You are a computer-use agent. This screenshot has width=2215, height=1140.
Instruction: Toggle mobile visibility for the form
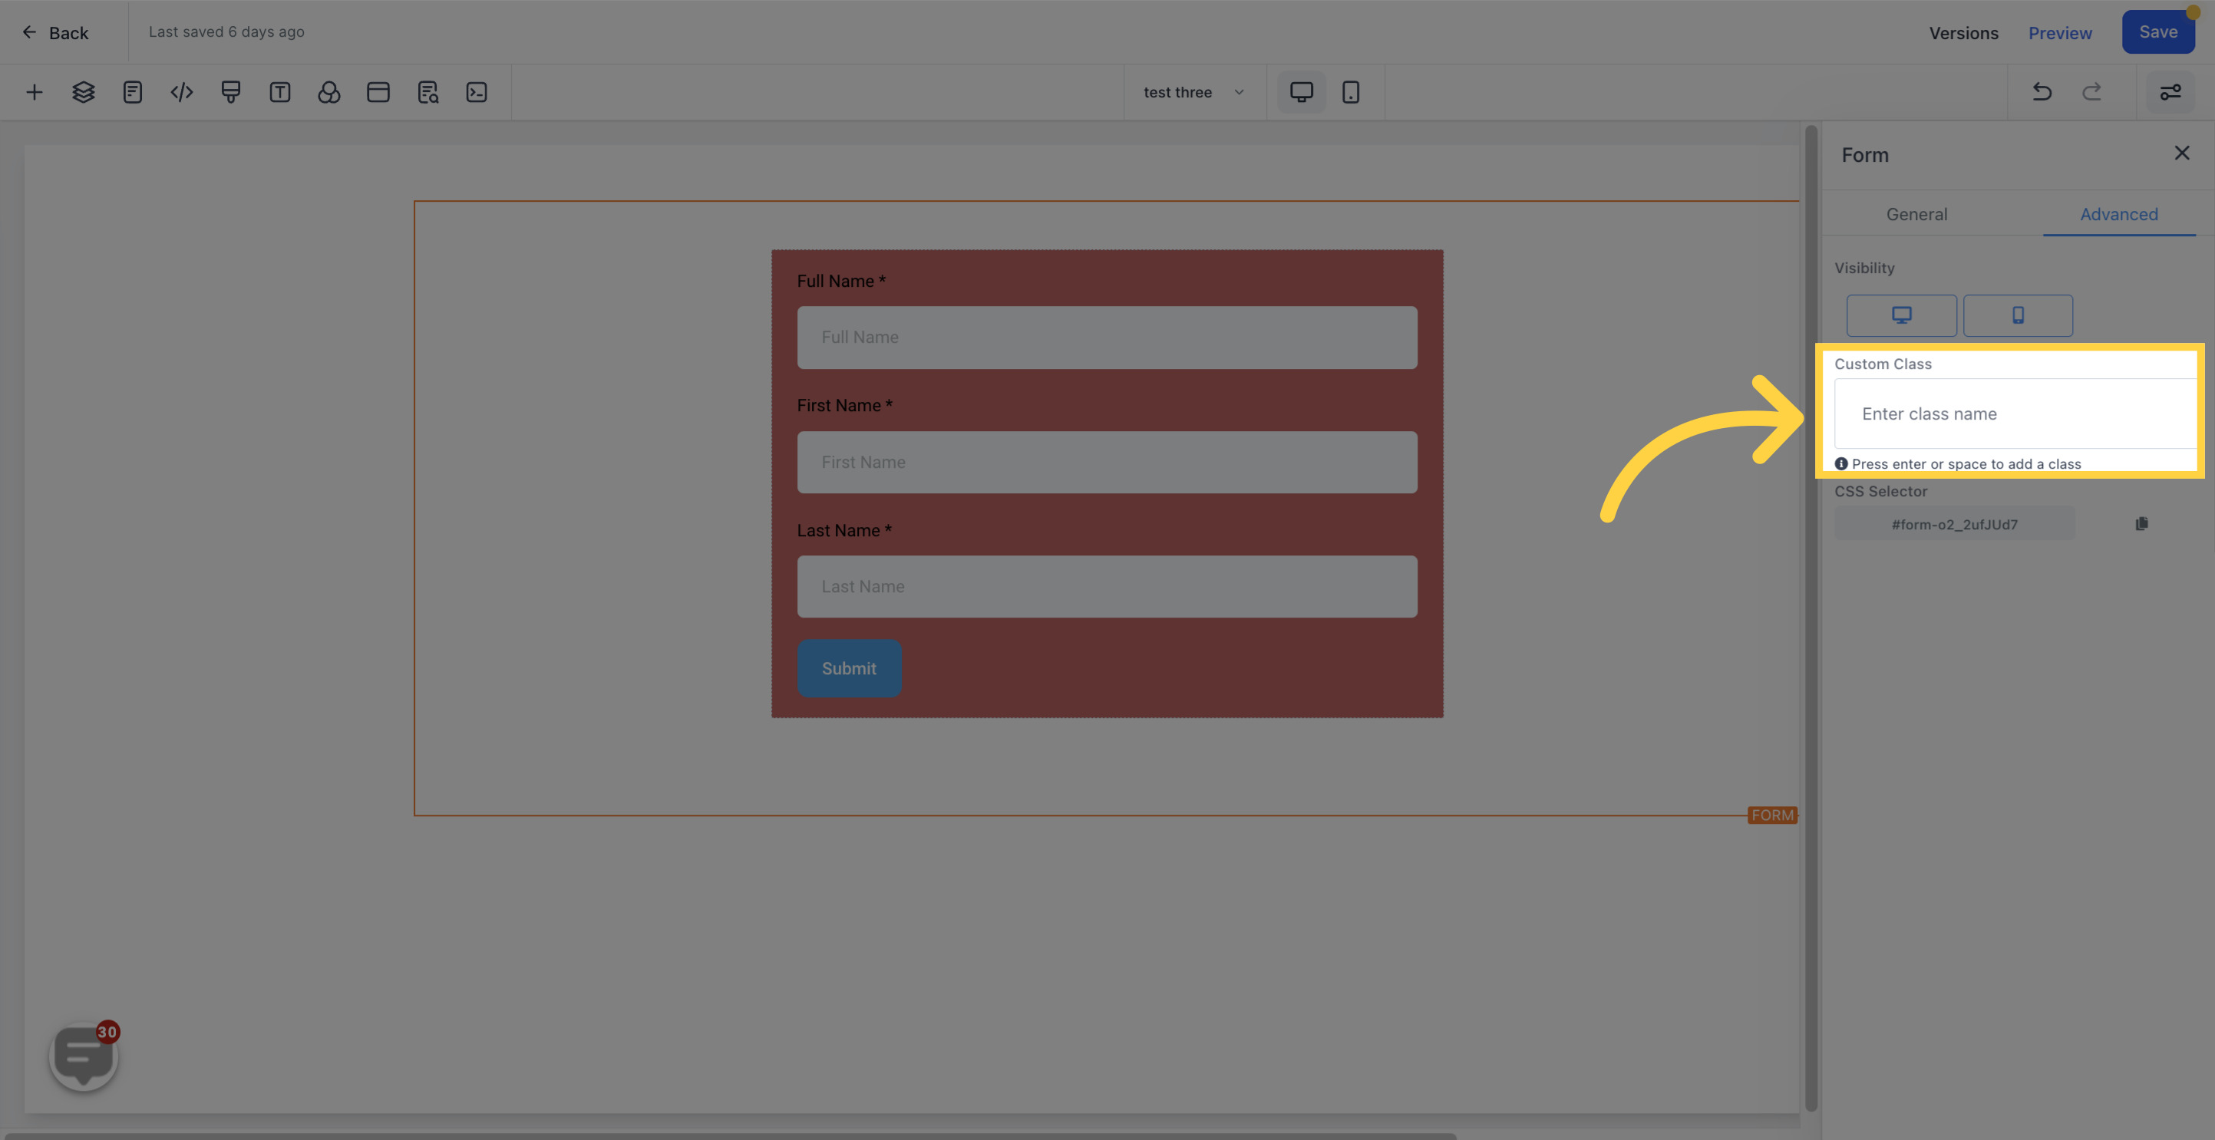2018,315
